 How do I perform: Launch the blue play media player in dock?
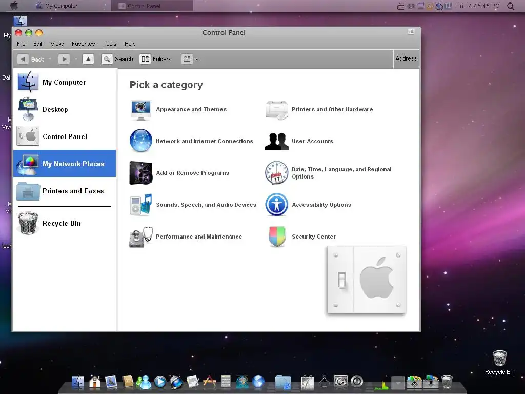160,382
